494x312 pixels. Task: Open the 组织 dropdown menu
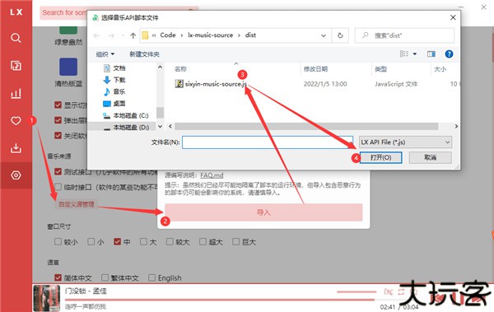click(x=105, y=54)
